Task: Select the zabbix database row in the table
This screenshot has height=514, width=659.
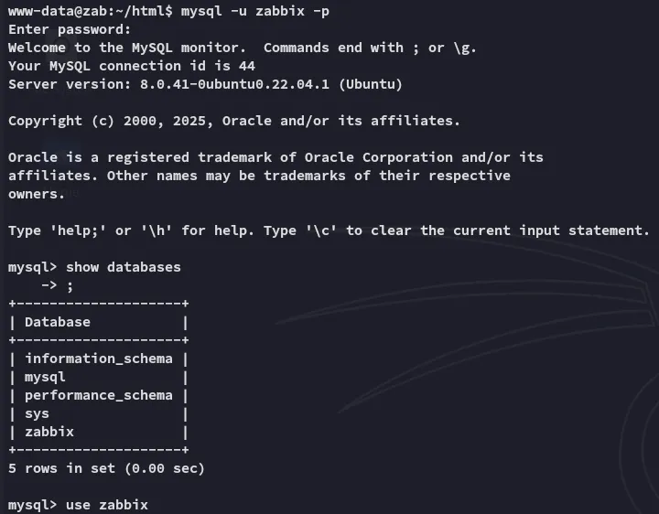Action: 98,432
